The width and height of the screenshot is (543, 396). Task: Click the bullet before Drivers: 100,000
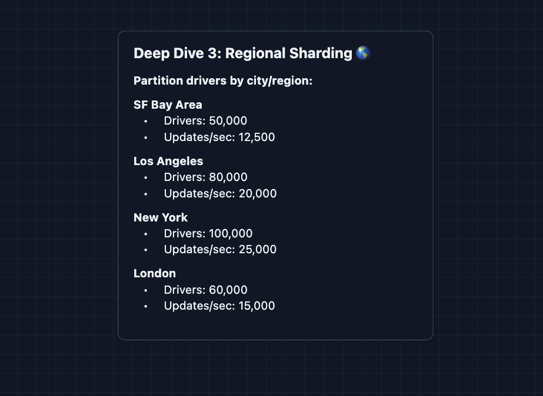(x=146, y=233)
